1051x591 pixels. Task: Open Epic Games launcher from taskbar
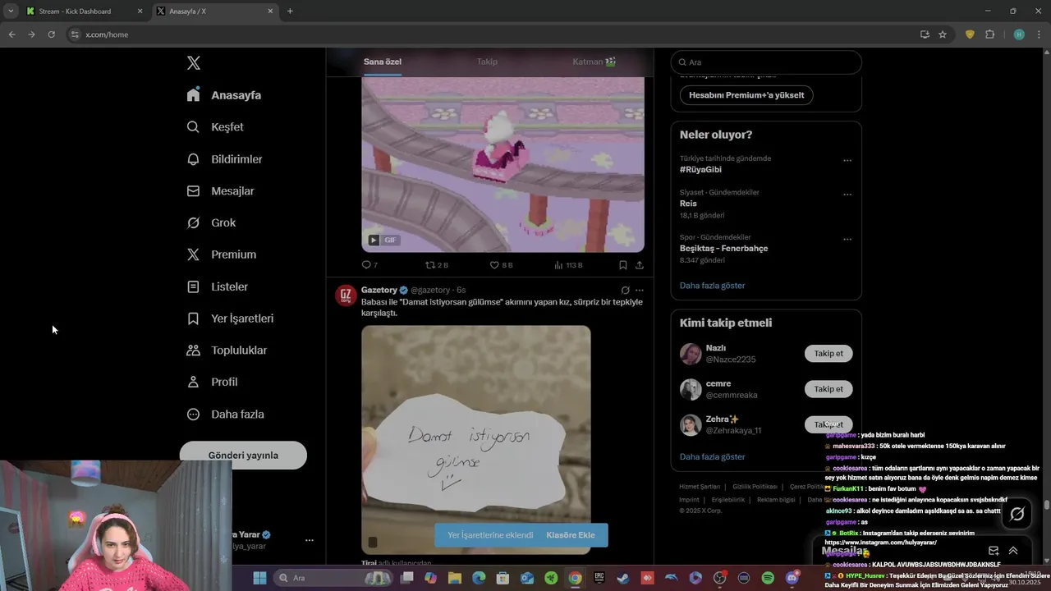click(599, 578)
